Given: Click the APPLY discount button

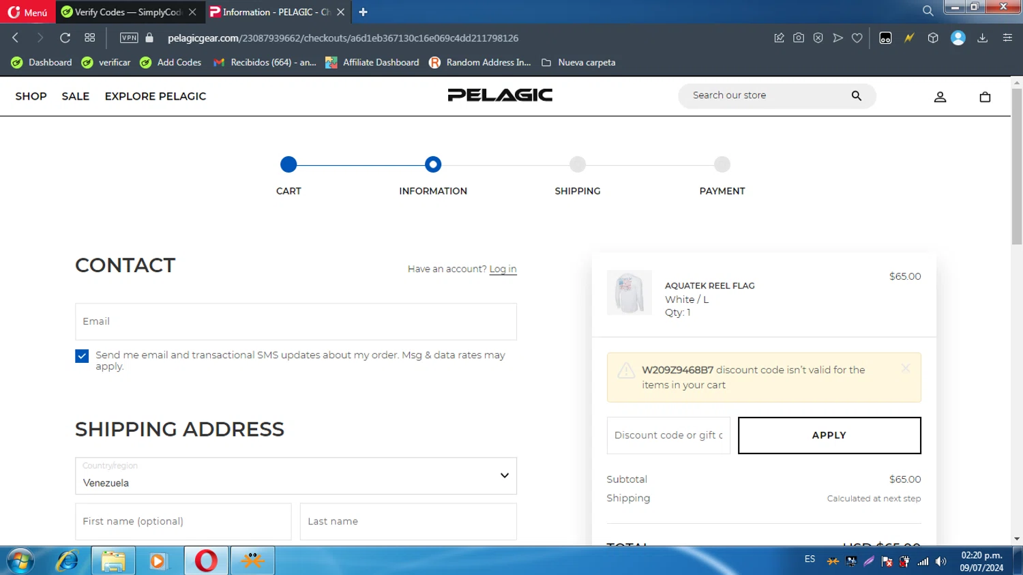Looking at the screenshot, I should tap(829, 435).
